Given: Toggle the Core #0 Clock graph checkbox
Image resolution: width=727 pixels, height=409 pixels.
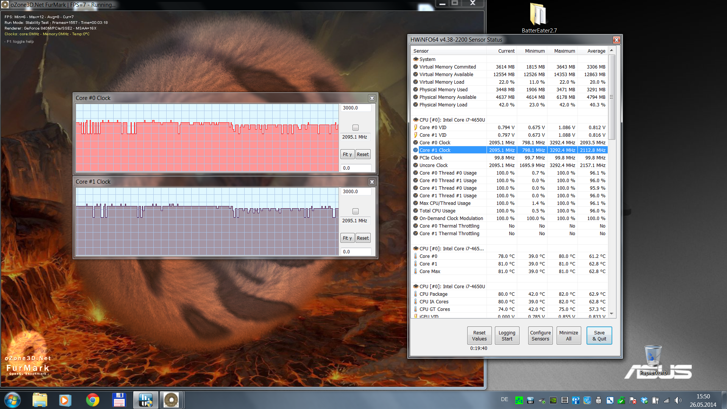Looking at the screenshot, I should 355,128.
